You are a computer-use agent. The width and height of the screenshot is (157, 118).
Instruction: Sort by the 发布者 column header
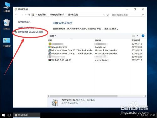(x=98, y=40)
